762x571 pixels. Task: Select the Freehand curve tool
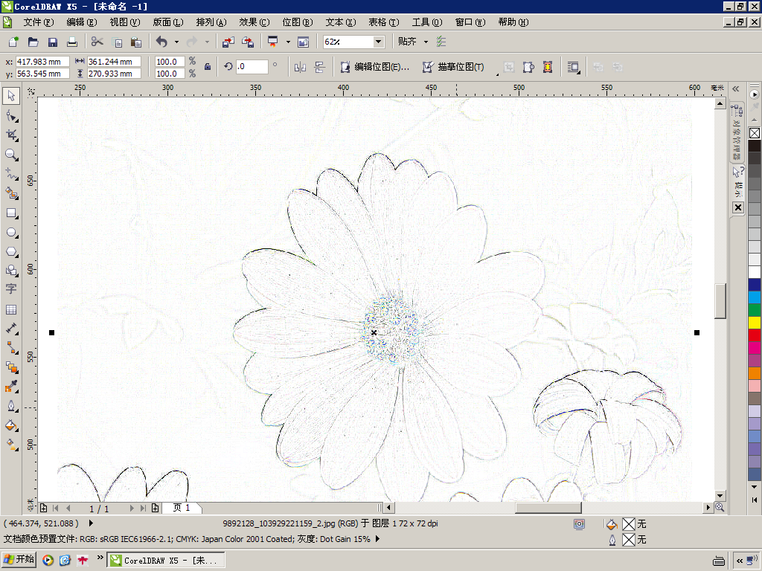pyautogui.click(x=11, y=174)
